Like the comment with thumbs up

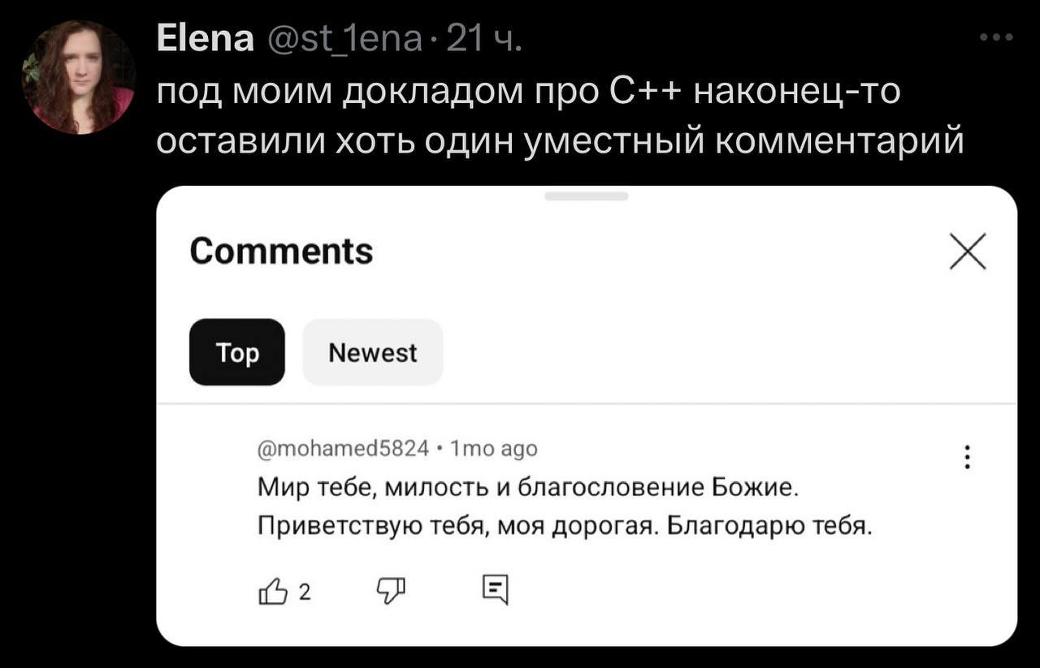coord(273,592)
